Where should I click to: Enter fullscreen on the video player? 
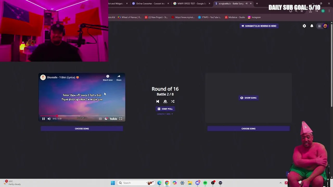click(x=121, y=119)
